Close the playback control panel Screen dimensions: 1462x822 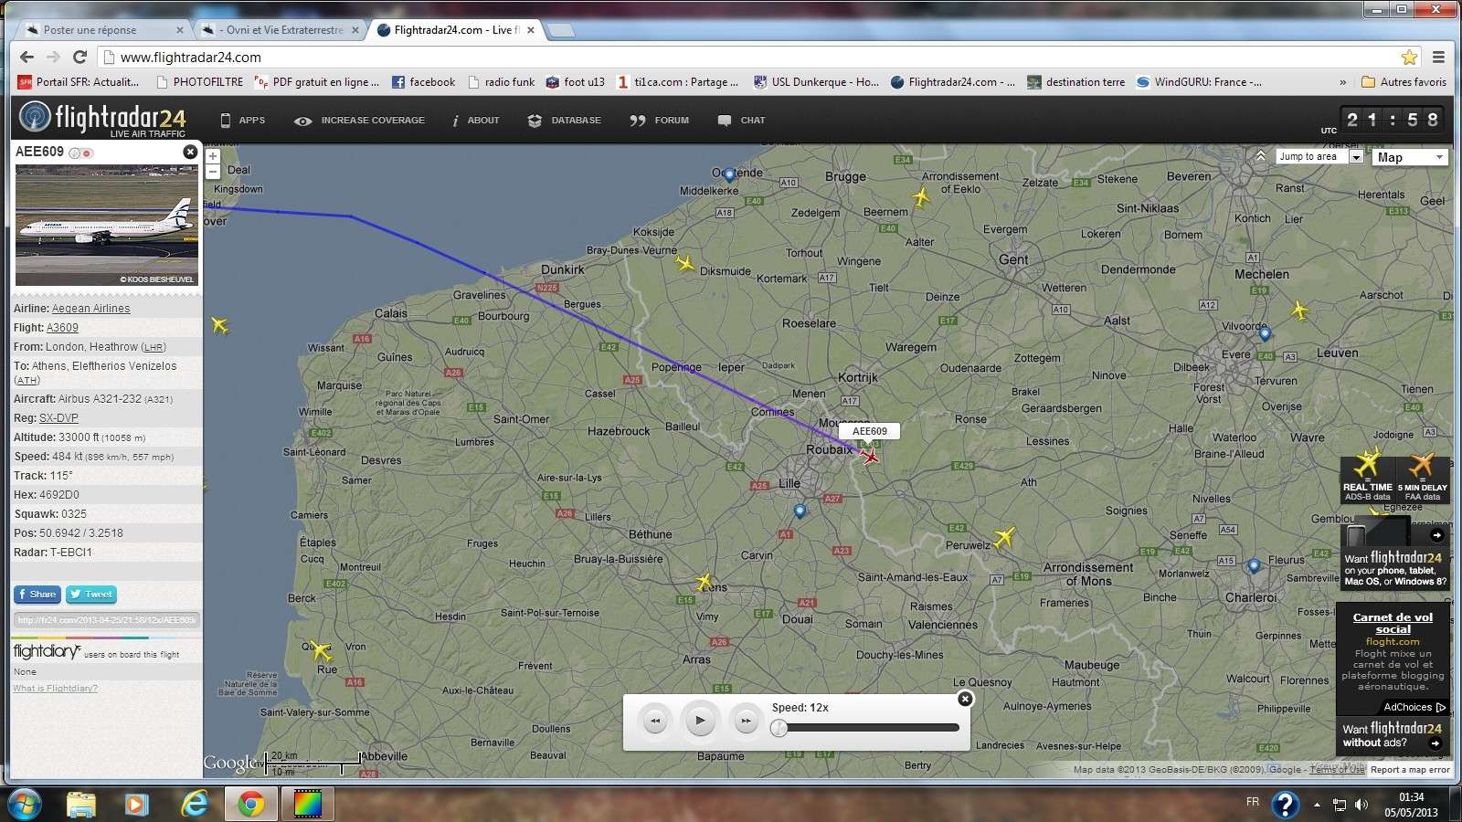965,699
